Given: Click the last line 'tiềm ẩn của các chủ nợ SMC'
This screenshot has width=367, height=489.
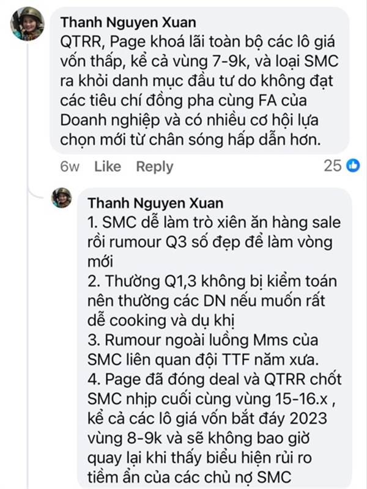Looking at the screenshot, I should point(190,477).
